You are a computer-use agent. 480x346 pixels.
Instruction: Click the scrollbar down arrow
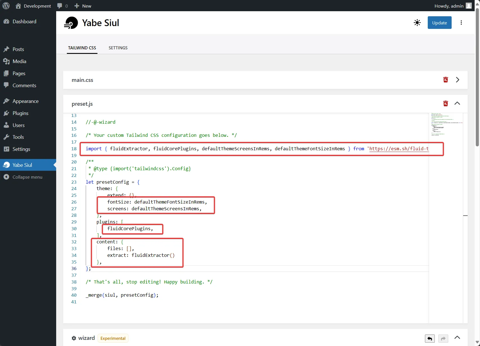tap(477, 342)
